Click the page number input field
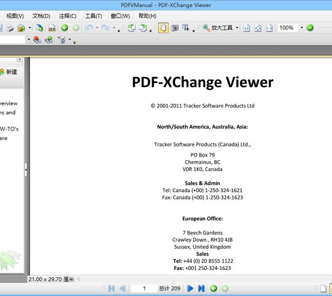Viewport: 332px width, 296px height. click(145, 288)
